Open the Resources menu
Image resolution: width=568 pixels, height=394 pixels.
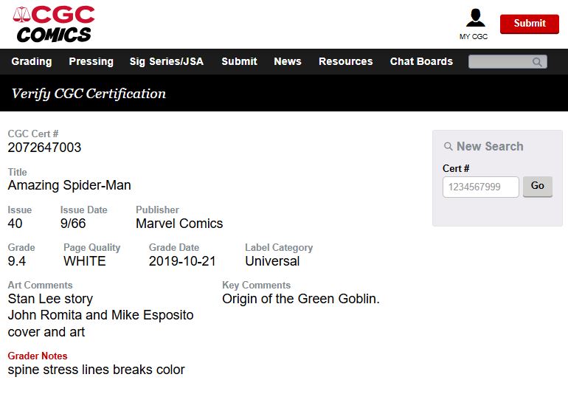(345, 61)
